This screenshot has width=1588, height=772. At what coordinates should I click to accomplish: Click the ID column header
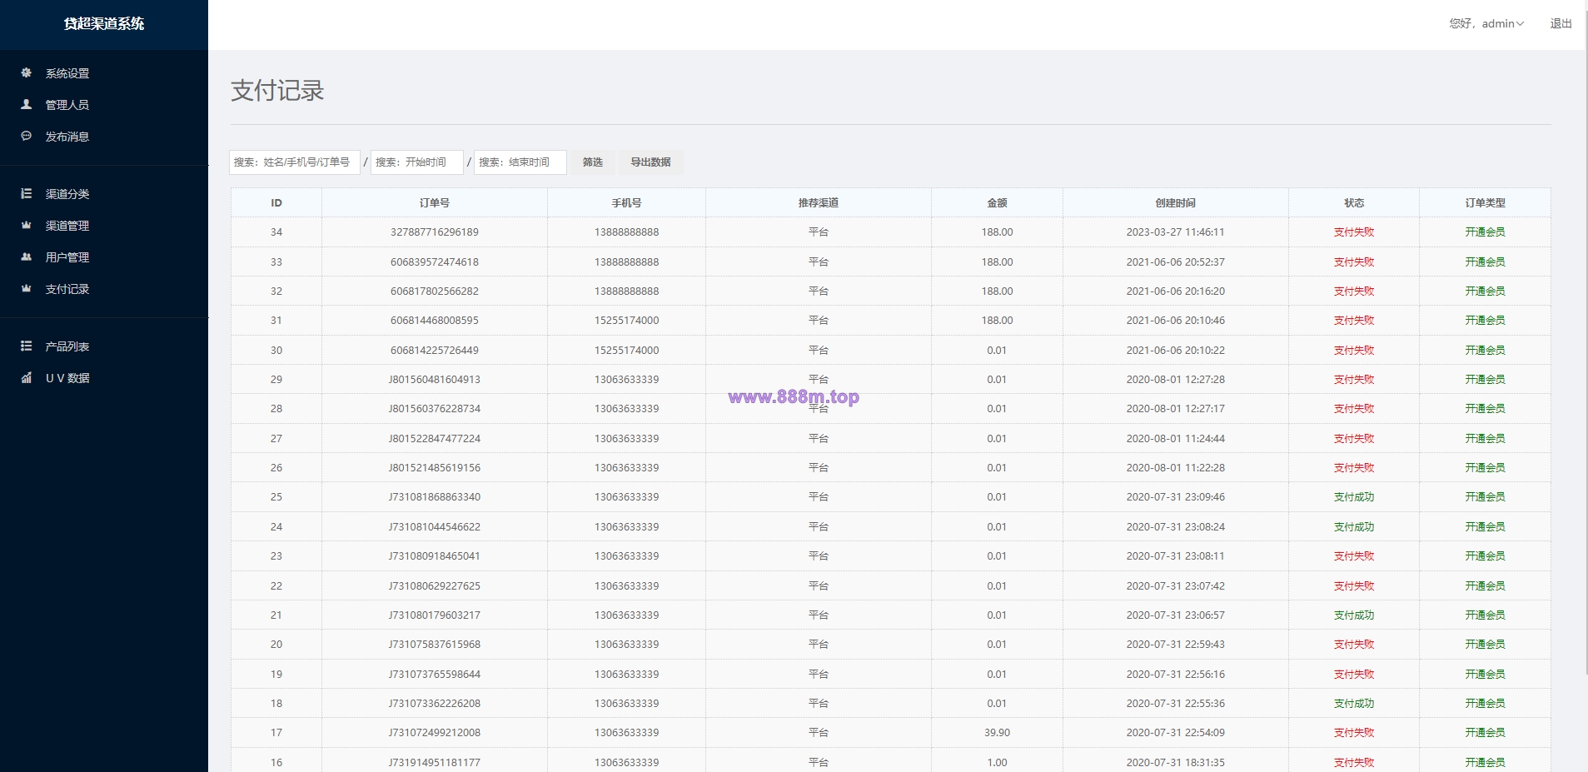pos(276,203)
